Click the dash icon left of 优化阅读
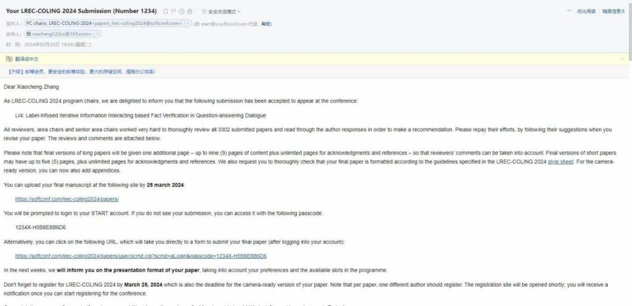The width and height of the screenshot is (632, 306). click(569, 12)
